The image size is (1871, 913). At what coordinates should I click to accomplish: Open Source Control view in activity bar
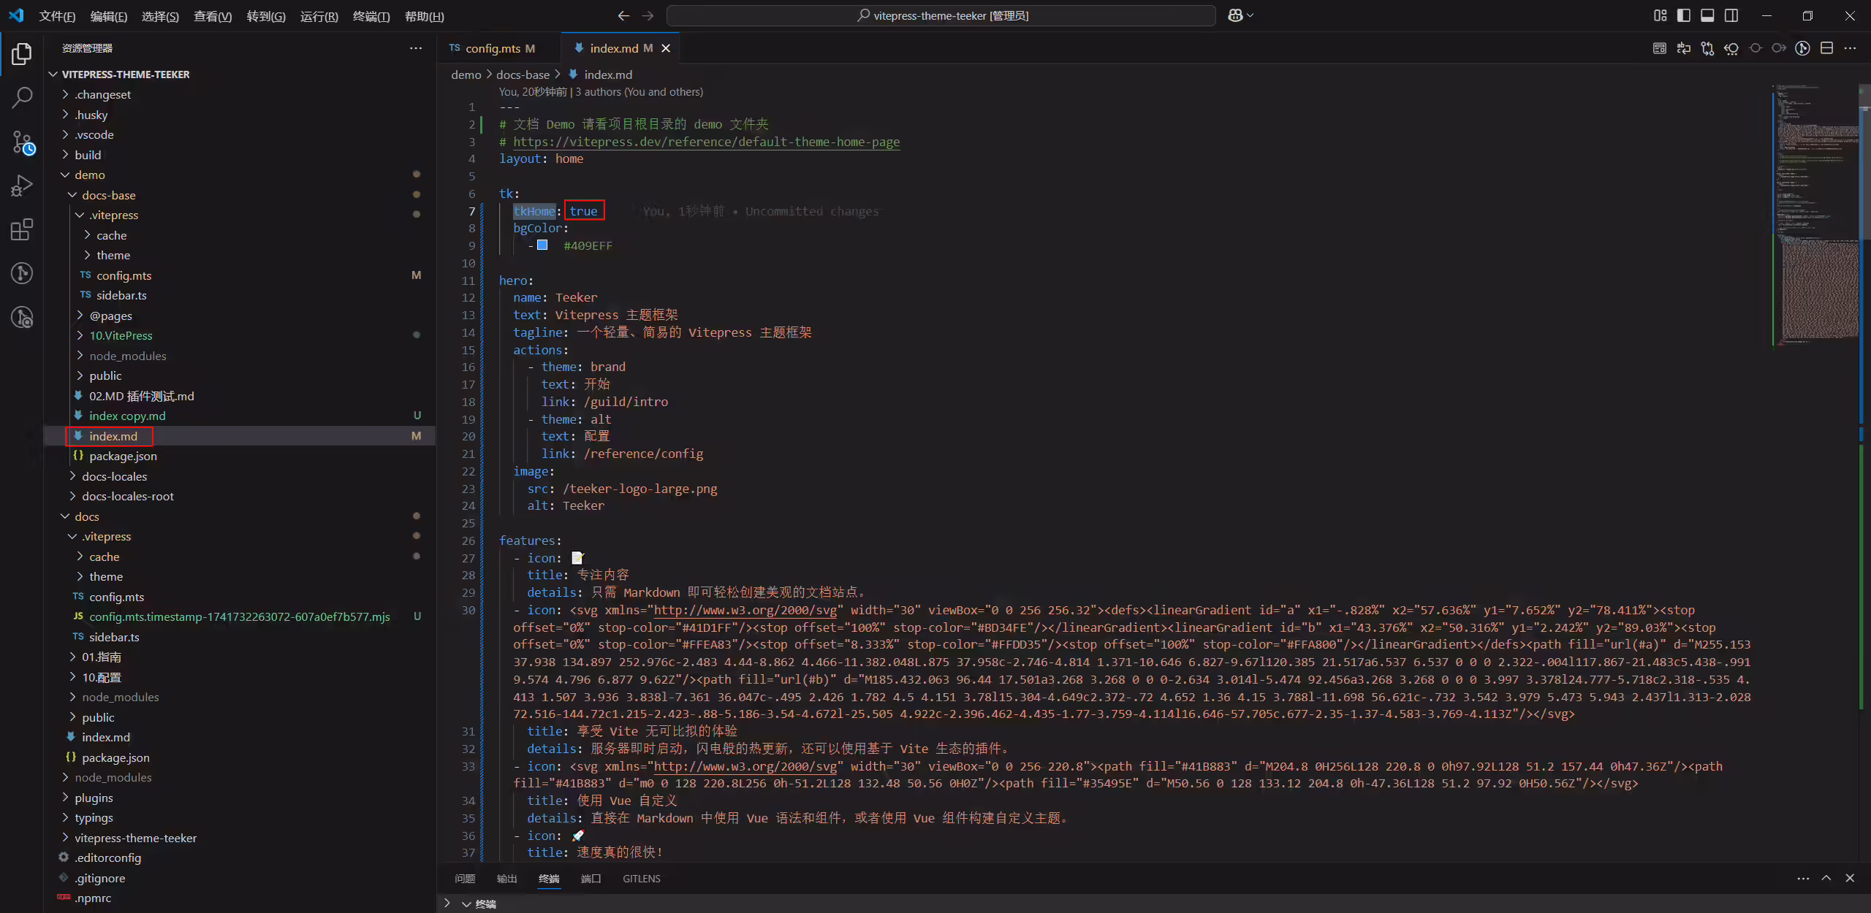(22, 142)
